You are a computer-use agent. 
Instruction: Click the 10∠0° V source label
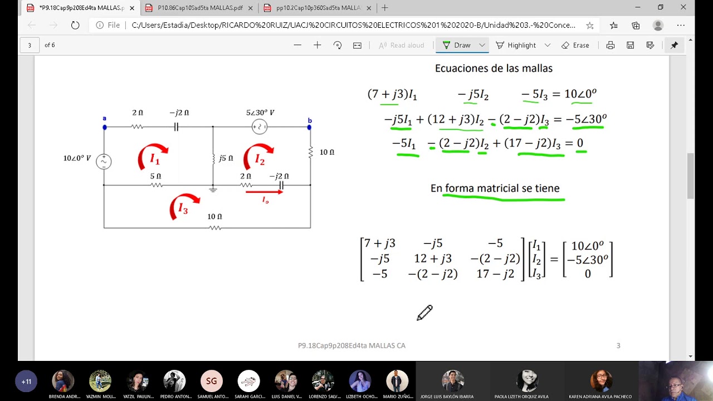(77, 158)
